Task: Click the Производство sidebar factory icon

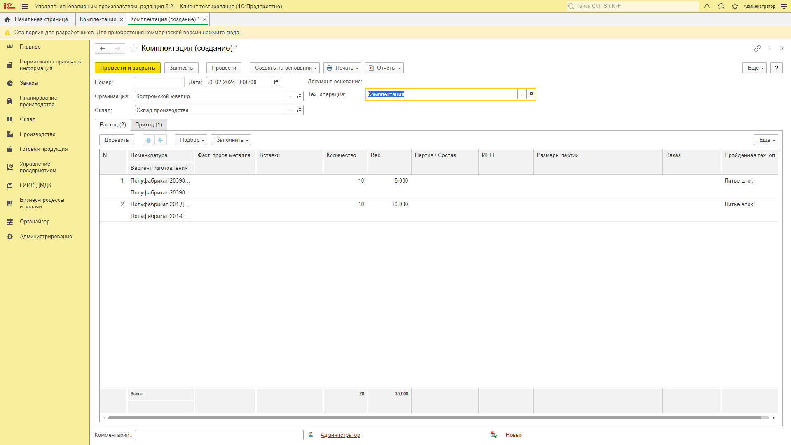Action: (x=10, y=134)
